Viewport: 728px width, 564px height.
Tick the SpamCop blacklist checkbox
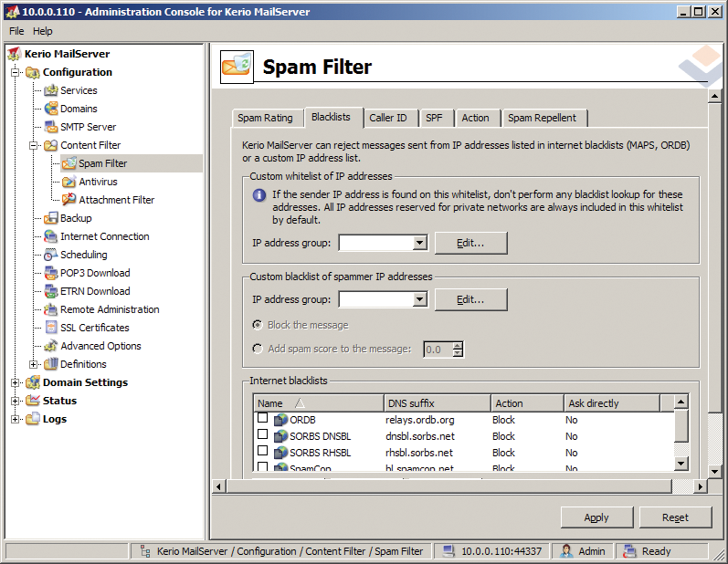tap(263, 466)
